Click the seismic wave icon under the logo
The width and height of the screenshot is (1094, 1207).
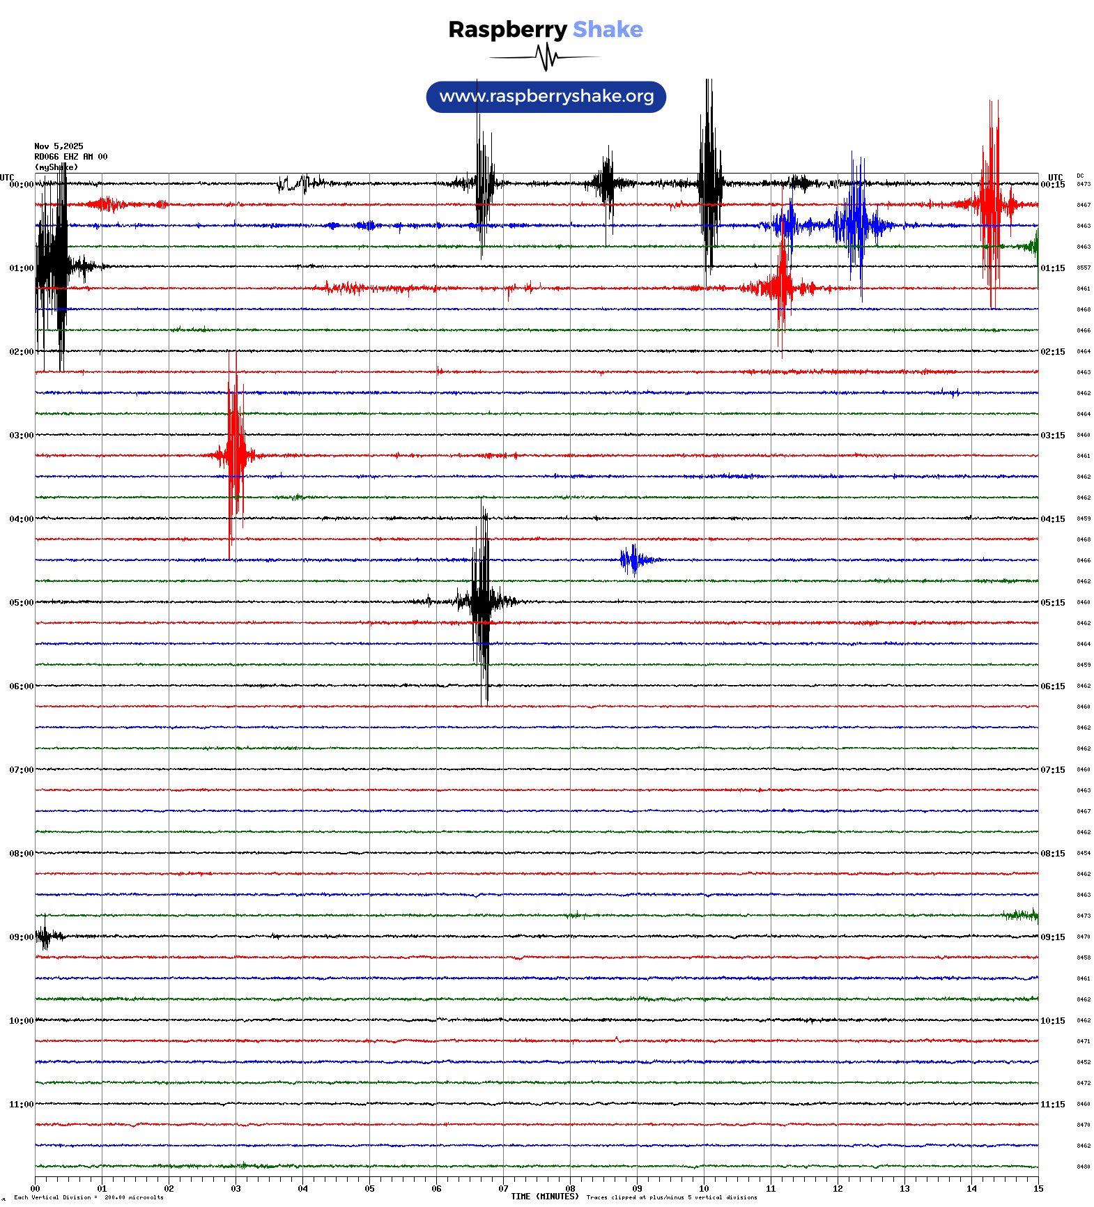click(x=545, y=57)
